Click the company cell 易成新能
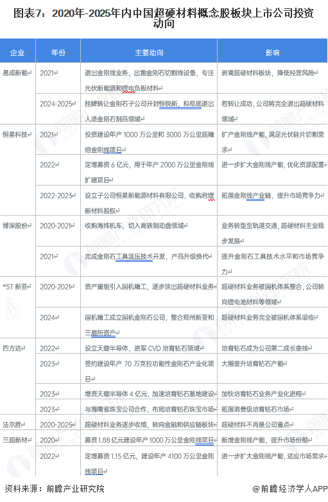328x502 pixels. 15,73
